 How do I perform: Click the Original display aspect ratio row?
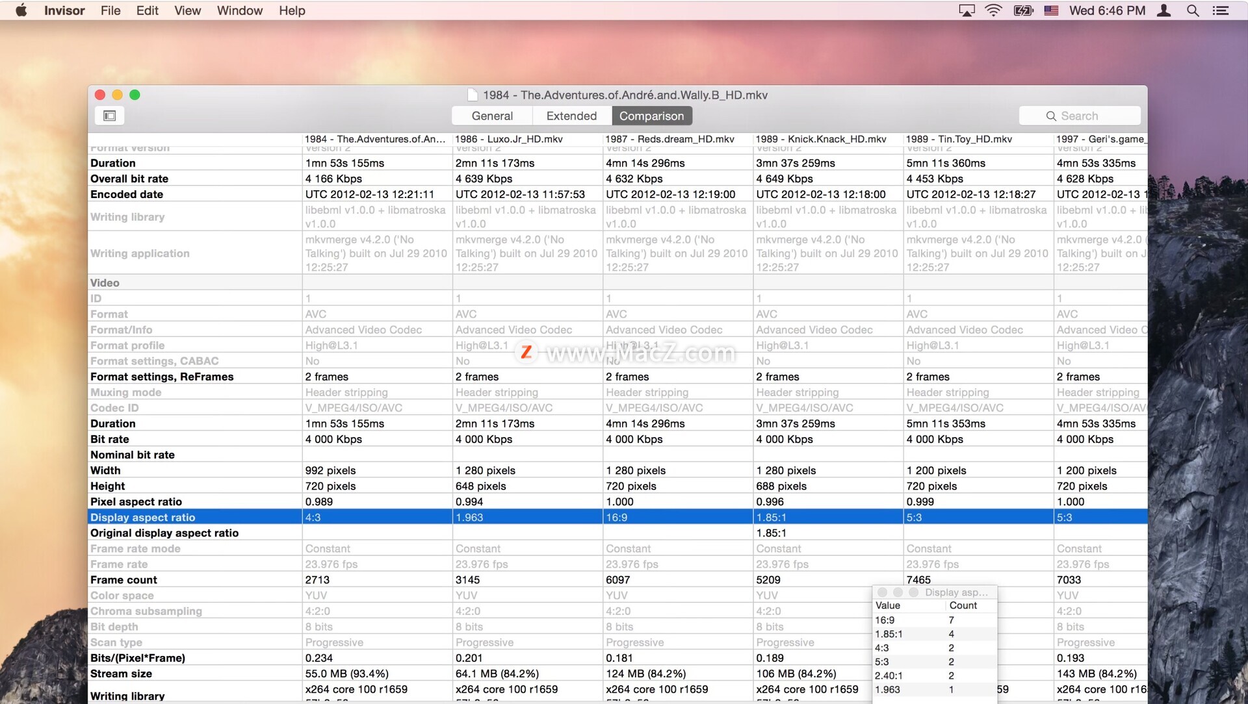617,533
